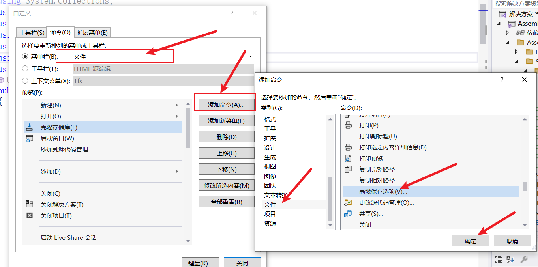Click the 复制完整路径 copy icon
Viewport: 538px width, 267px height.
tap(348, 170)
